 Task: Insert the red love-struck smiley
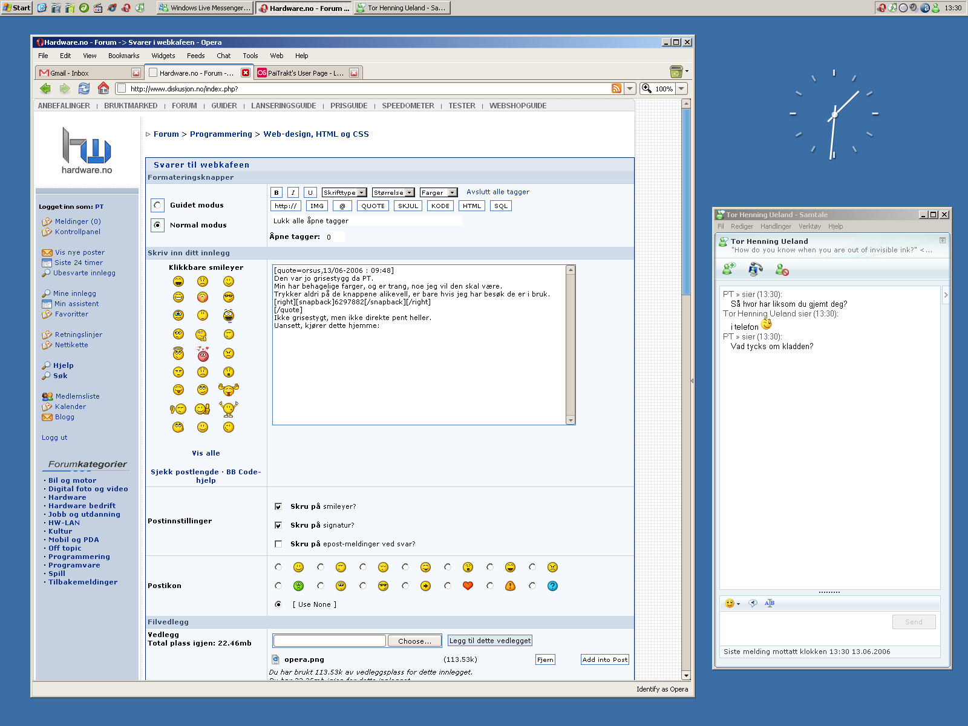203,353
